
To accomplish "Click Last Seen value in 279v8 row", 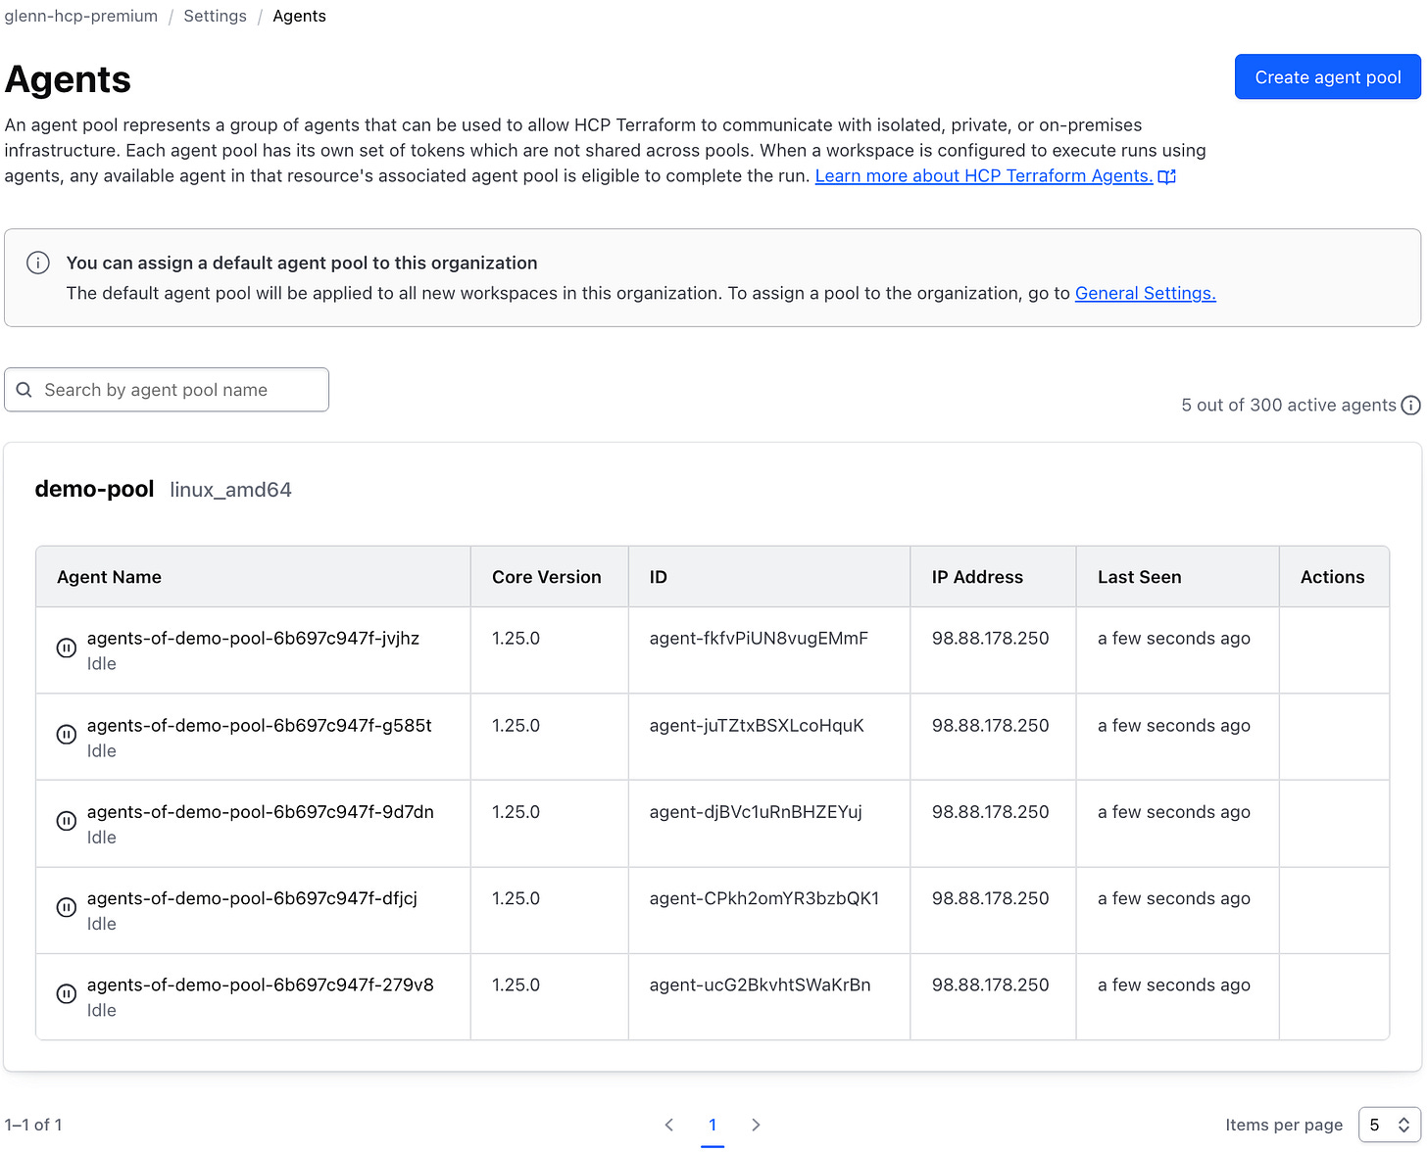I will (x=1173, y=984).
